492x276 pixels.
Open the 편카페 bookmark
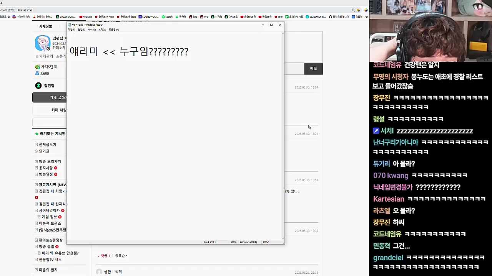(181, 17)
